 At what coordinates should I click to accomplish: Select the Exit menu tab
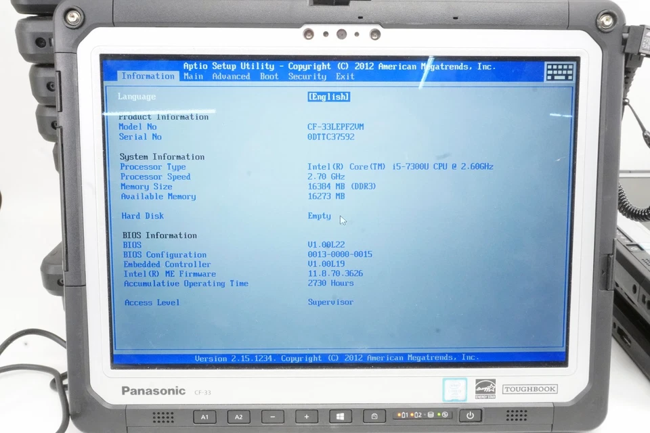[x=345, y=76]
